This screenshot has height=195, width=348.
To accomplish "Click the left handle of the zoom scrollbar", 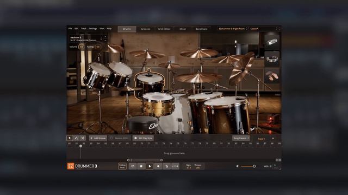I will [x=128, y=160].
